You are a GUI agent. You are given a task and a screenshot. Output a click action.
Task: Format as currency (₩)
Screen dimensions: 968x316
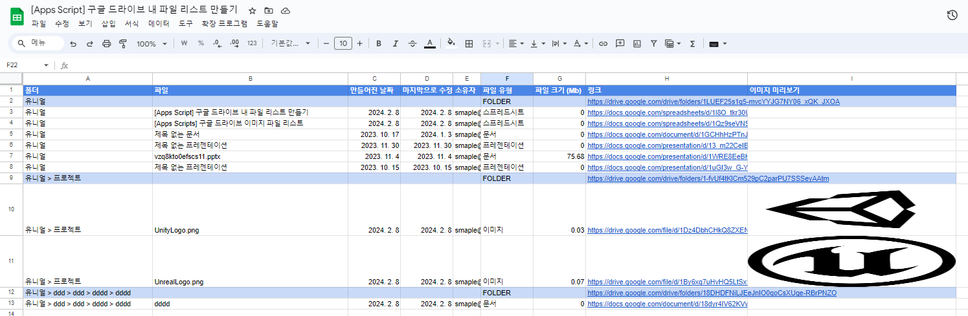[184, 43]
